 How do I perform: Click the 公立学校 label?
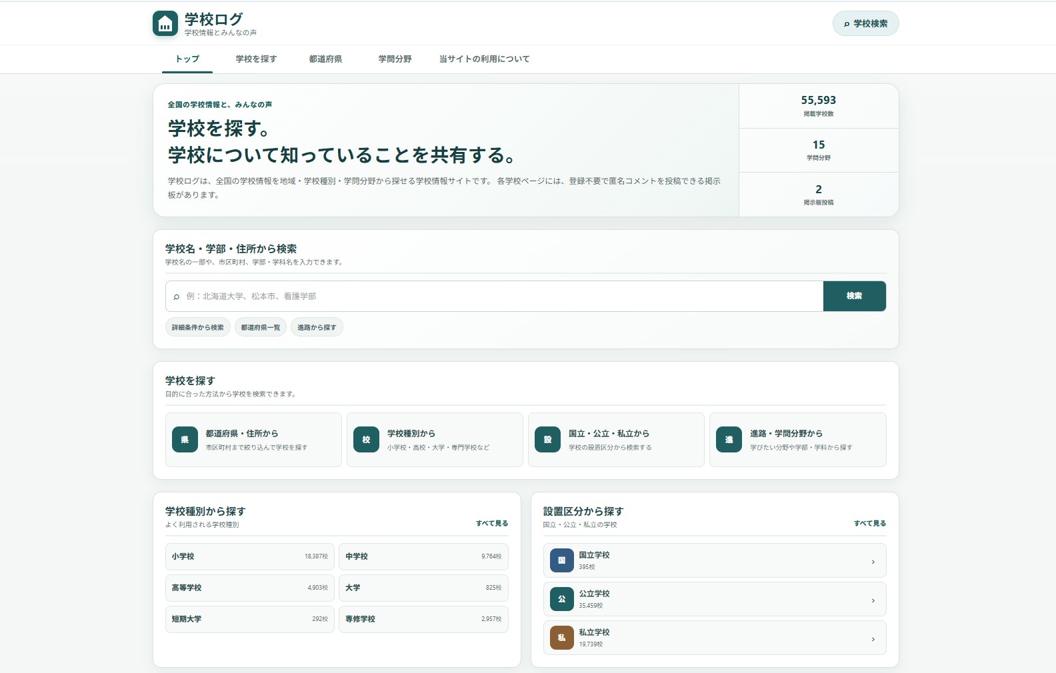594,594
